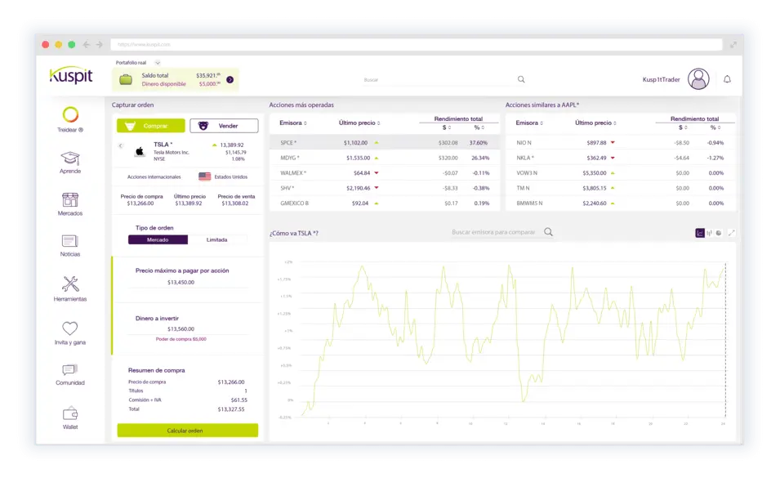Show rendimiento in percent for Acciones más operadas

pos(478,128)
